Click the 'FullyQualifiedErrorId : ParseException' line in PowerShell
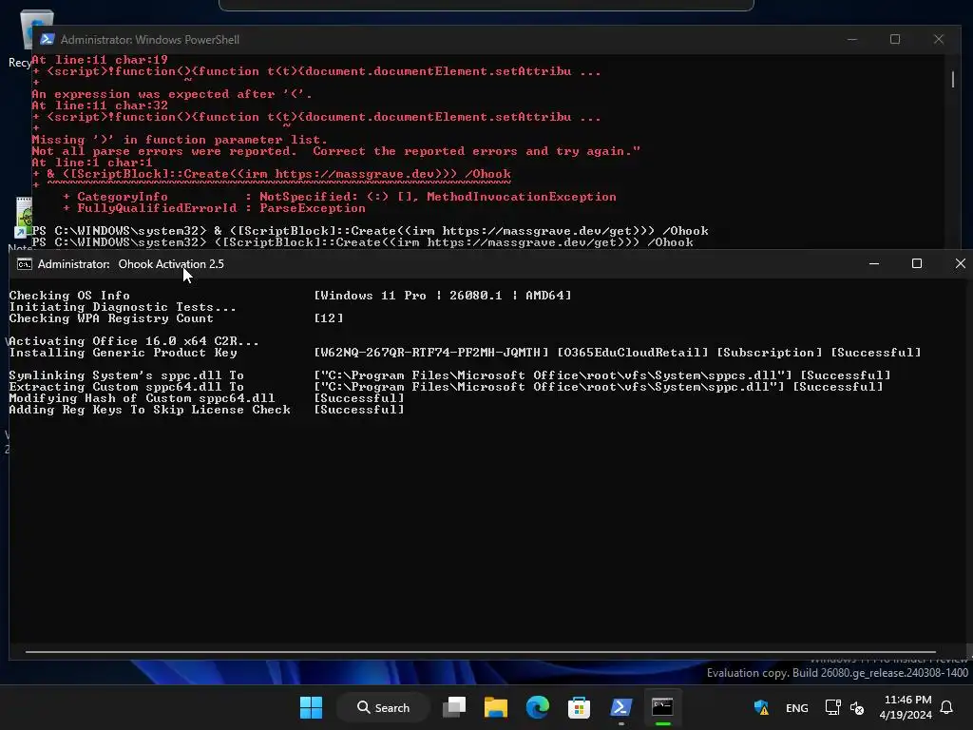973x730 pixels. [214, 208]
